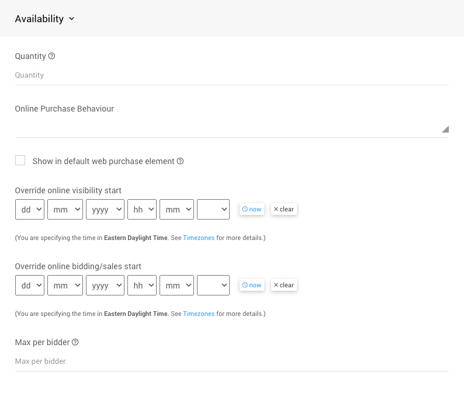Click help icon beside web purchase element
The image size is (464, 400).
pyautogui.click(x=180, y=161)
